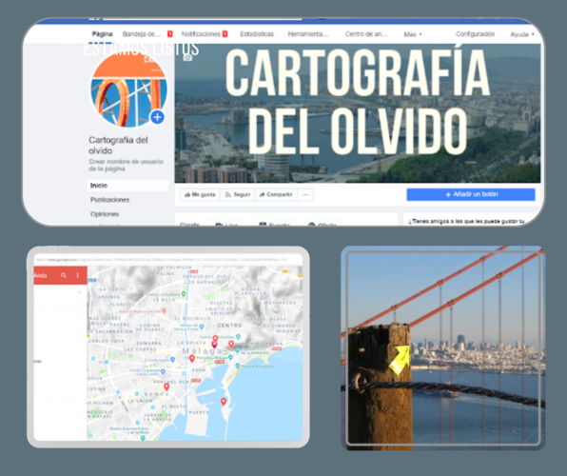The image size is (567, 476).
Task: Click the Centre Pompidou Málaga teal marker
Action: (230, 357)
